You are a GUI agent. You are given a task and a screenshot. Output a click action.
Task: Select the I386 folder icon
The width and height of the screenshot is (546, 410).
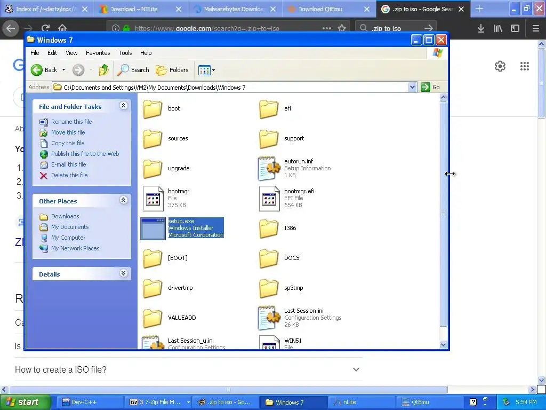tap(269, 228)
